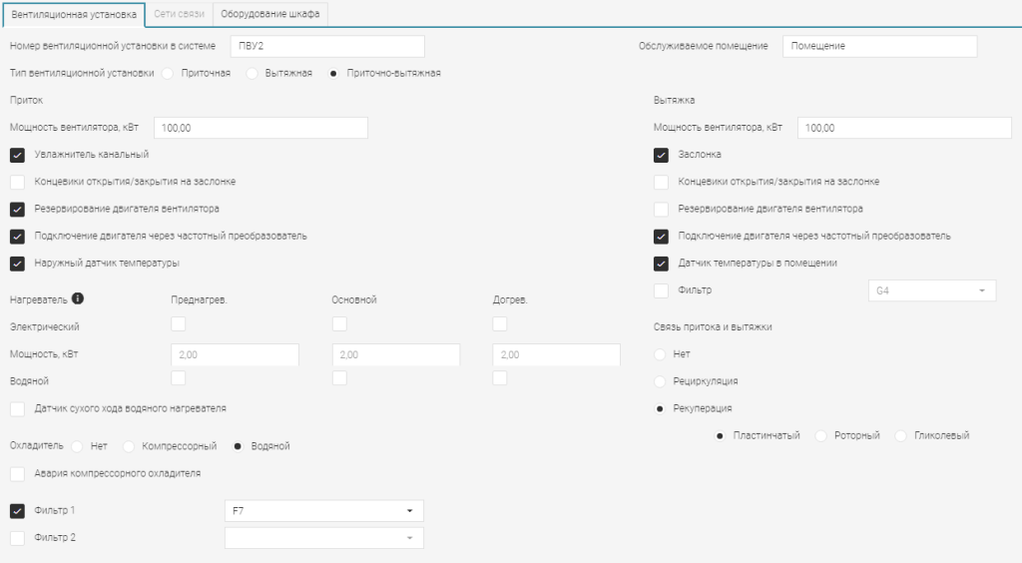
Task: Uncheck Увлажнитель канальный checkbox
Action: 18,155
